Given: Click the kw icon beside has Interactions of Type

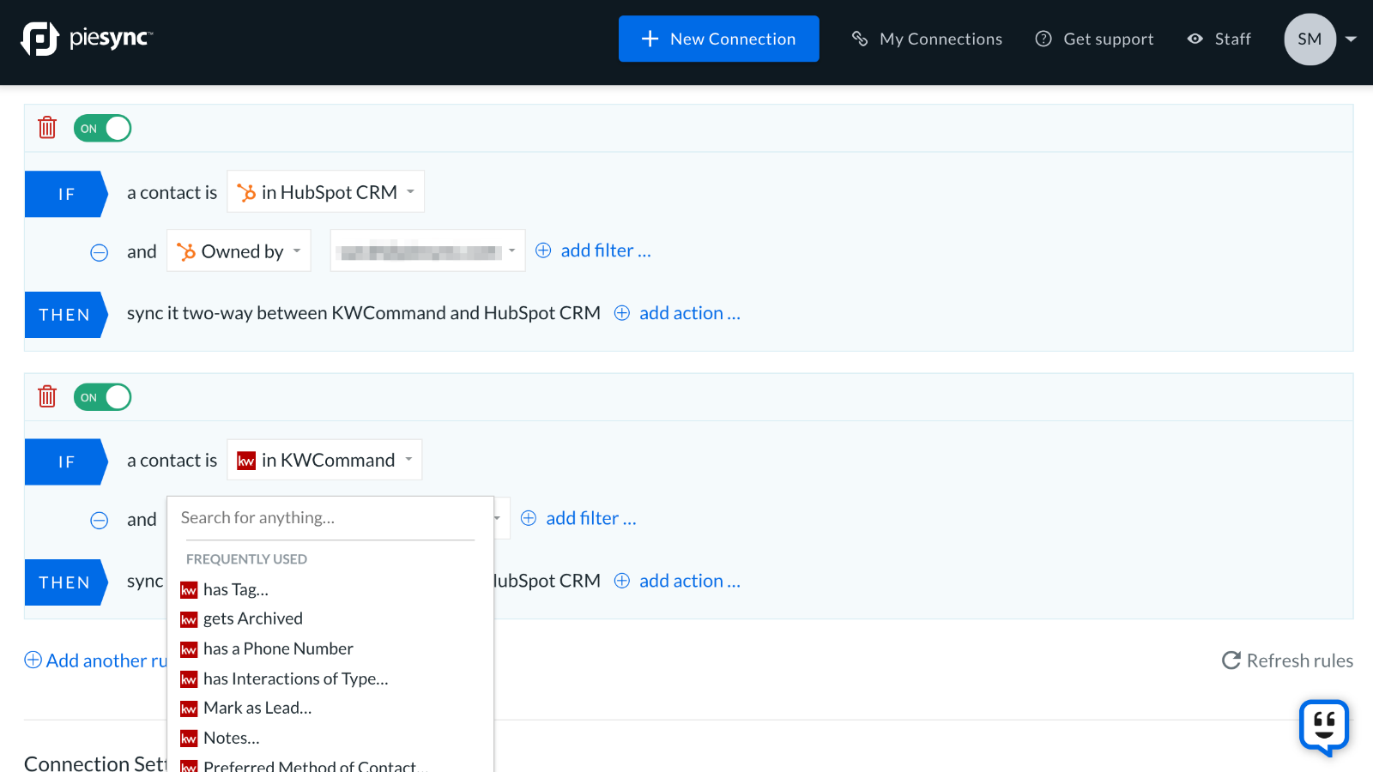Looking at the screenshot, I should (189, 679).
